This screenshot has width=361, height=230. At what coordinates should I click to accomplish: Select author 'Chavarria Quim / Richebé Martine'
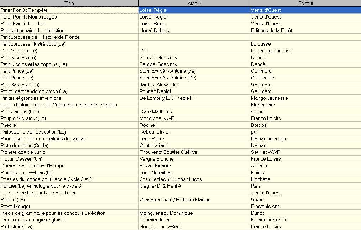[175, 199]
